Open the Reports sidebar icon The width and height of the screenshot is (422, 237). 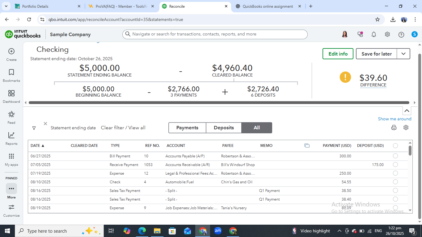[11, 135]
